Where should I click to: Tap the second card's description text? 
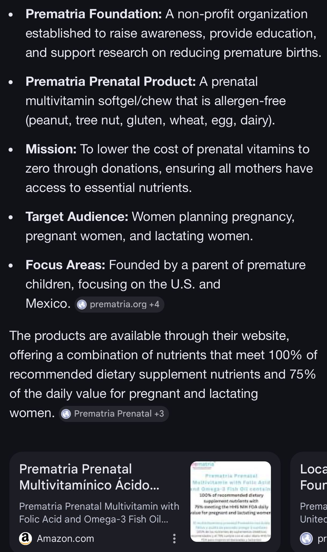[x=313, y=513]
